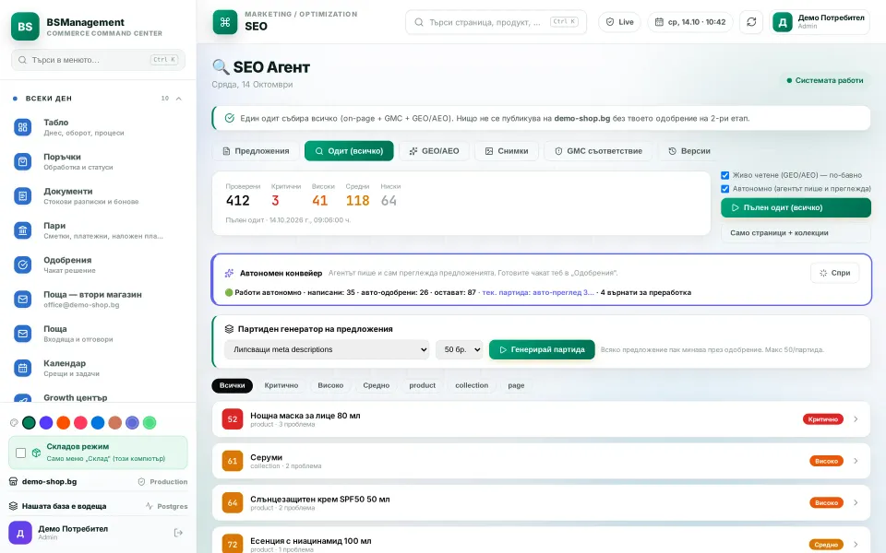Switch to Предложения tab
The height and width of the screenshot is (553, 886).
(256, 151)
